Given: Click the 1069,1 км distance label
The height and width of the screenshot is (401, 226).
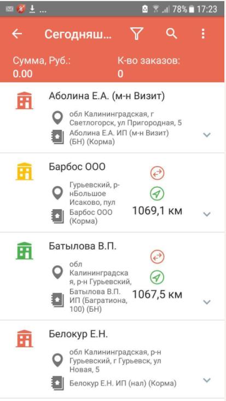Looking at the screenshot, I should [x=157, y=211].
